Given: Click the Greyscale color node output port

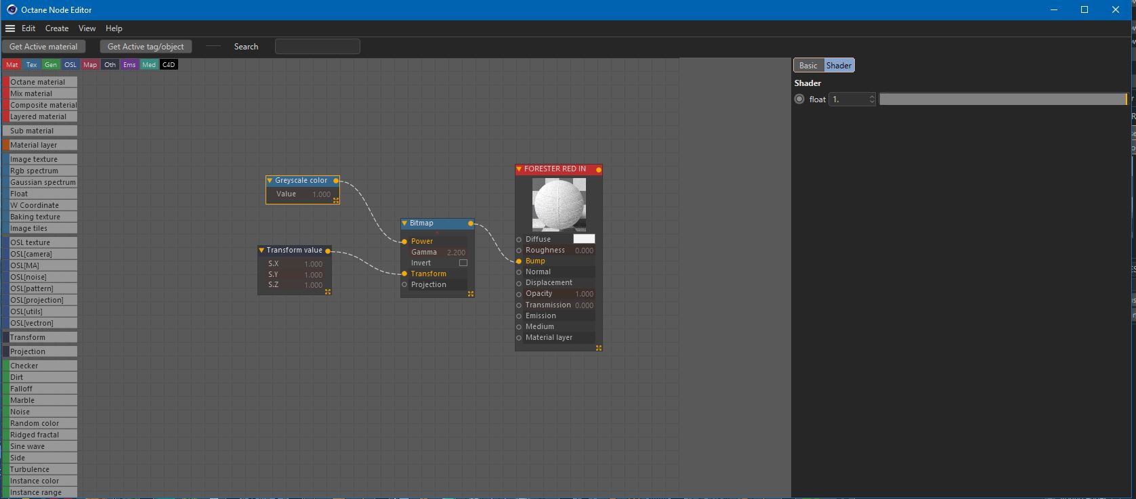Looking at the screenshot, I should point(336,181).
